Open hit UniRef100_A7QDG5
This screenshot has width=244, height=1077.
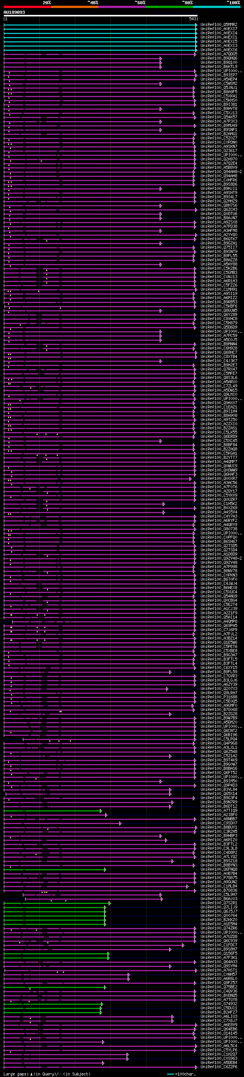coord(219,54)
